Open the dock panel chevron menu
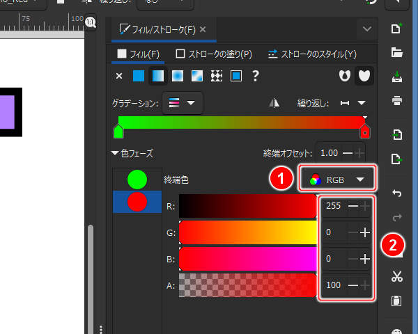 click(367, 29)
